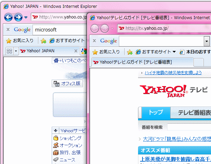Switch to the Google tab in back window
The height and width of the screenshot is (164, 211).
(84, 51)
